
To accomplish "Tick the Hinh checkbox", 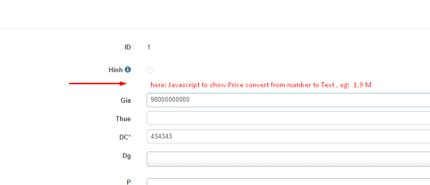I will point(150,70).
